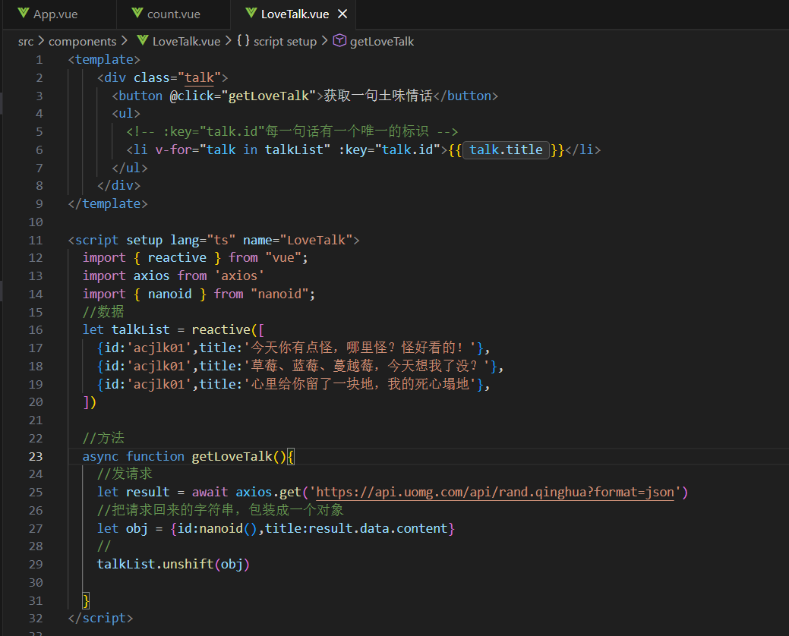Click "talkList" in the v-for on line 6
The image size is (789, 636).
[295, 150]
